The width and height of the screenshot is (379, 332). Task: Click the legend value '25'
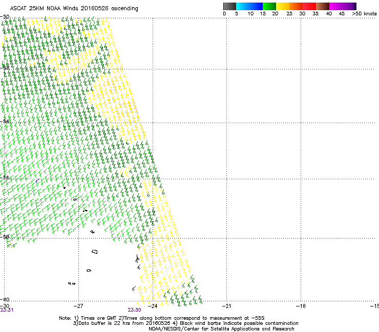pyautogui.click(x=289, y=14)
